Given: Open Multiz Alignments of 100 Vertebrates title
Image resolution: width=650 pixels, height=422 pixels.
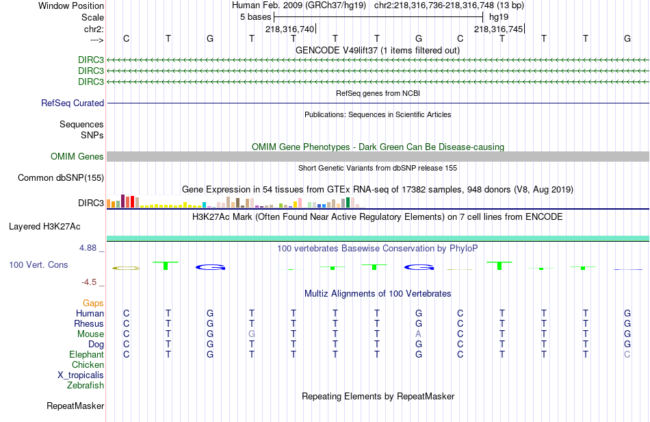Looking at the screenshot, I should 378,293.
